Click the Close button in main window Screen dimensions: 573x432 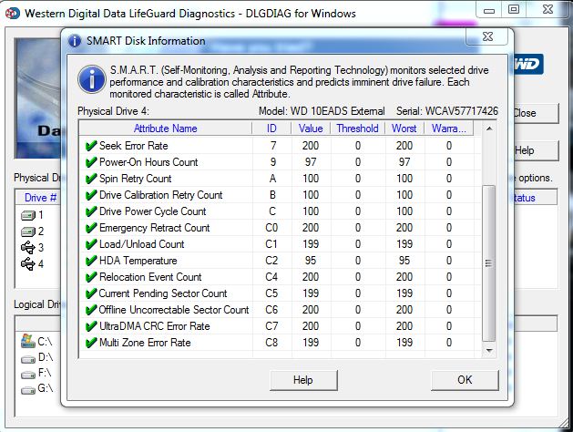(x=536, y=113)
